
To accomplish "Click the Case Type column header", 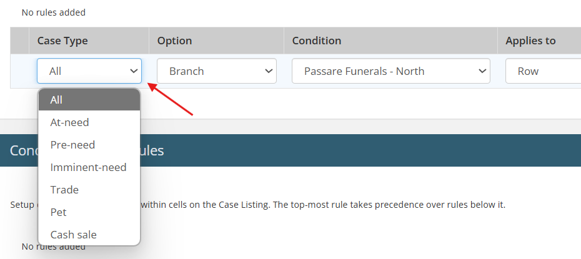I will (62, 41).
